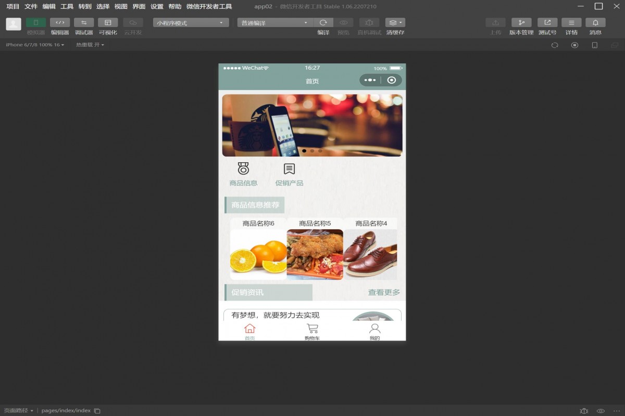This screenshot has width=625, height=416.
Task: Click the 查看更多 link
Action: [x=383, y=292]
